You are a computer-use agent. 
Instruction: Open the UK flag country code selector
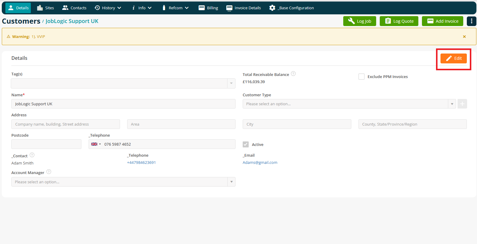pos(96,144)
